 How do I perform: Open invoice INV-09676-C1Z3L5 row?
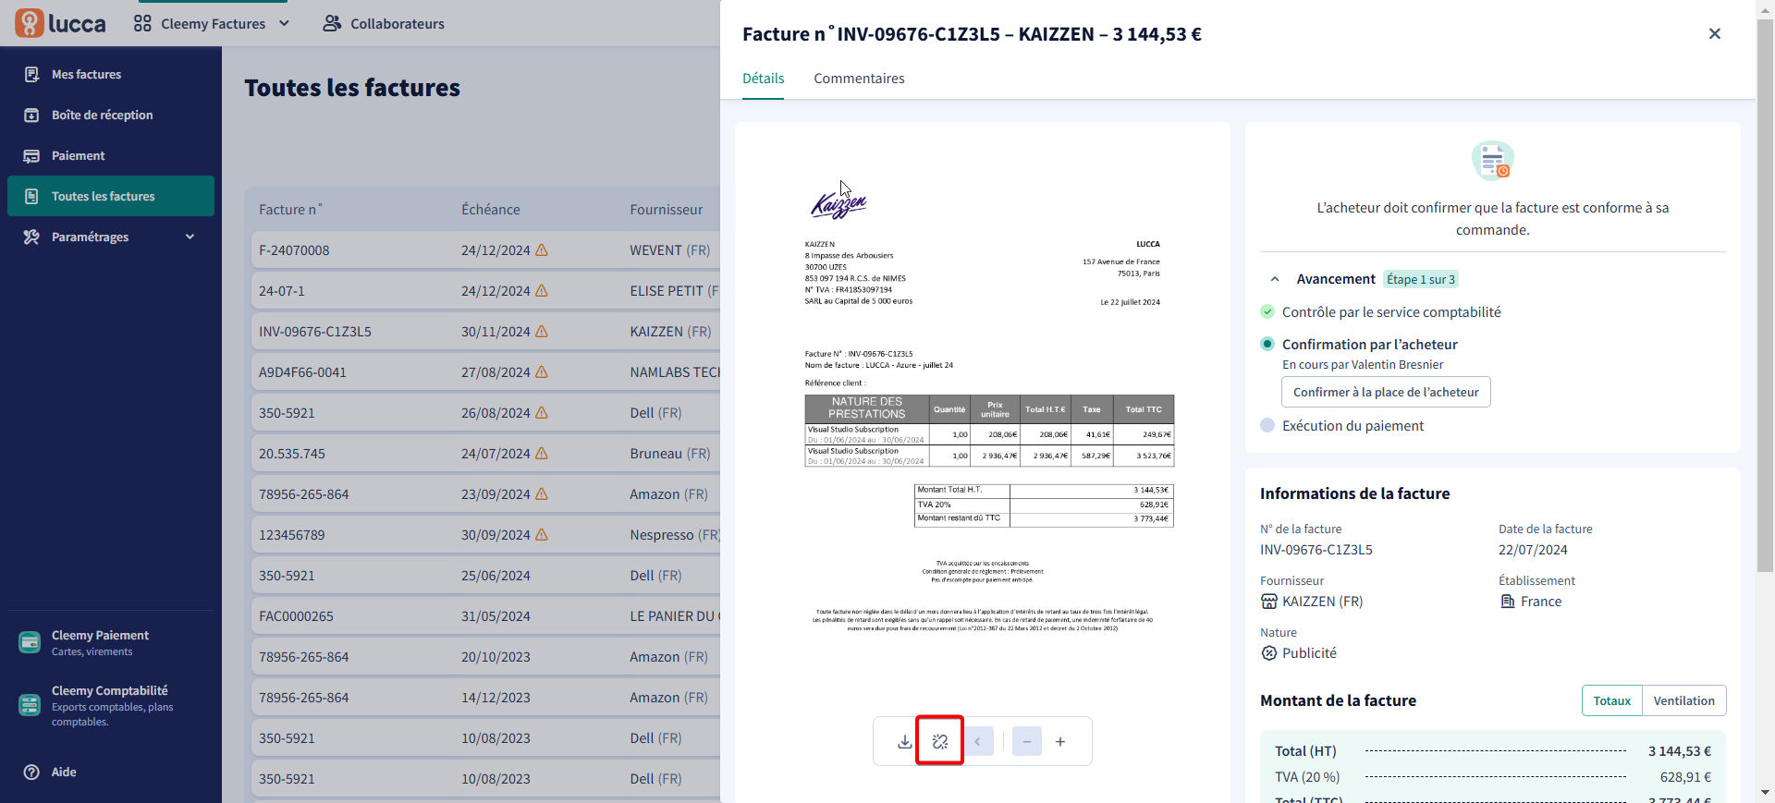point(485,332)
